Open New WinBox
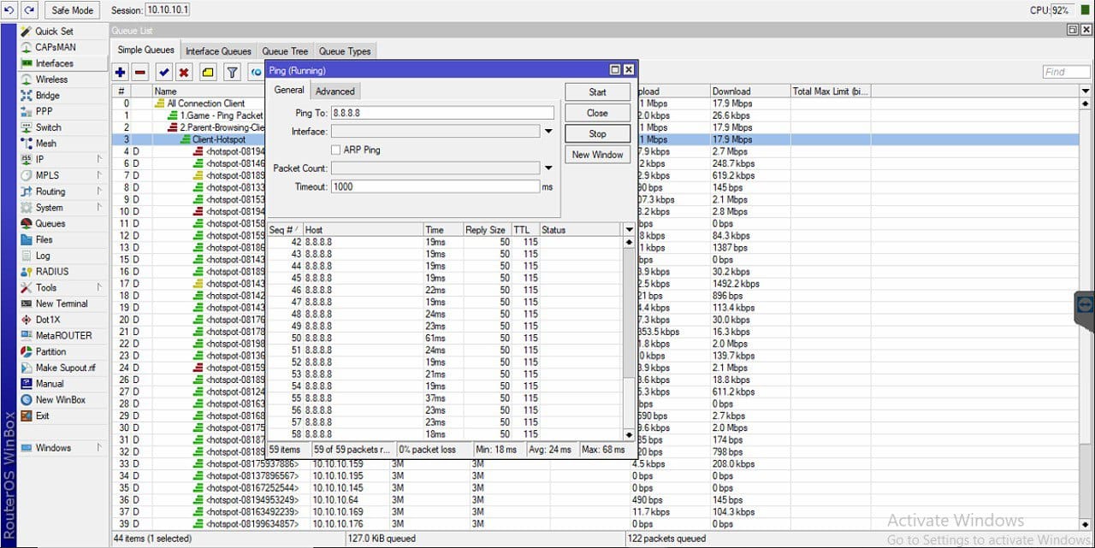Viewport: 1095px width, 548px height. click(x=60, y=400)
